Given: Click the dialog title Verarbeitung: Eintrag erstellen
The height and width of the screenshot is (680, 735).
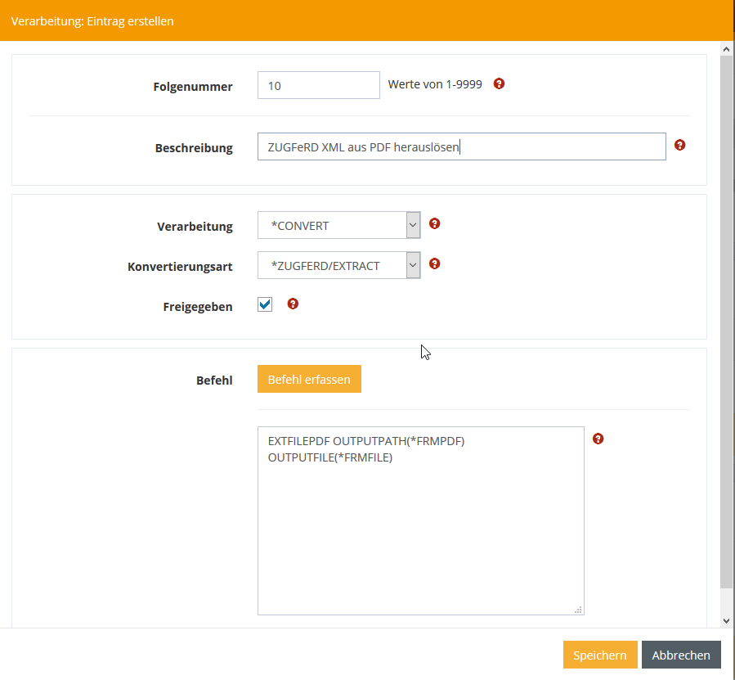Looking at the screenshot, I should pos(92,21).
